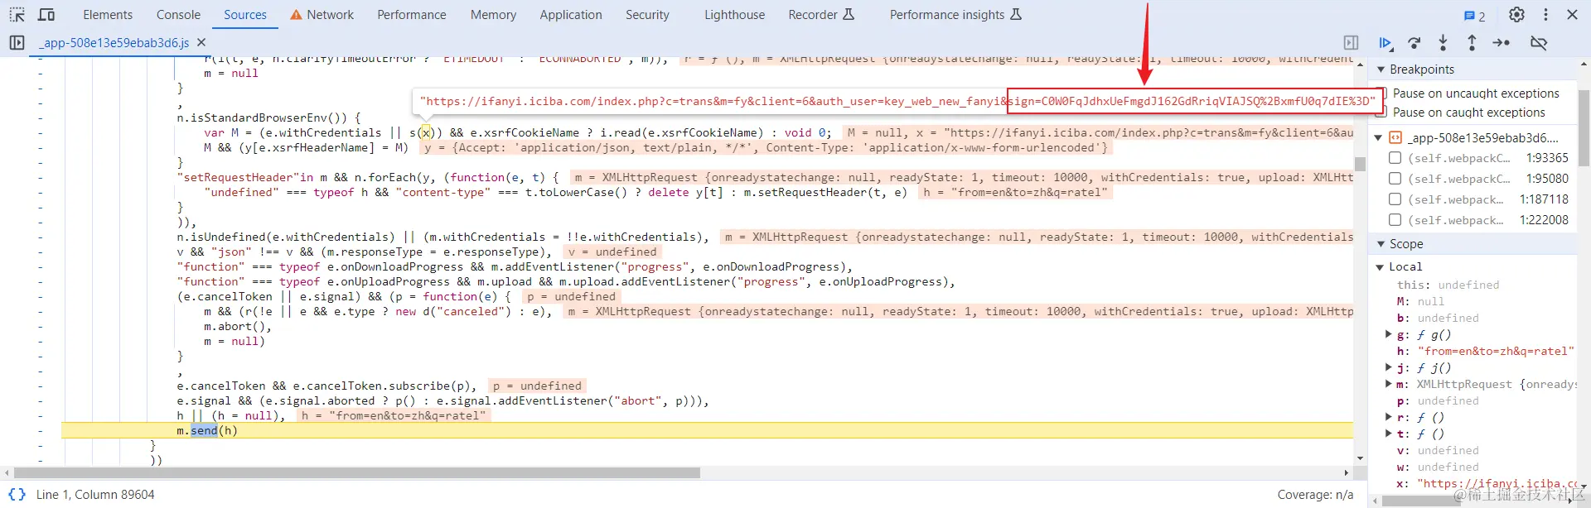Viewport: 1591px width, 508px height.
Task: Click the breakpoint location 1:93365
Action: point(1547,157)
